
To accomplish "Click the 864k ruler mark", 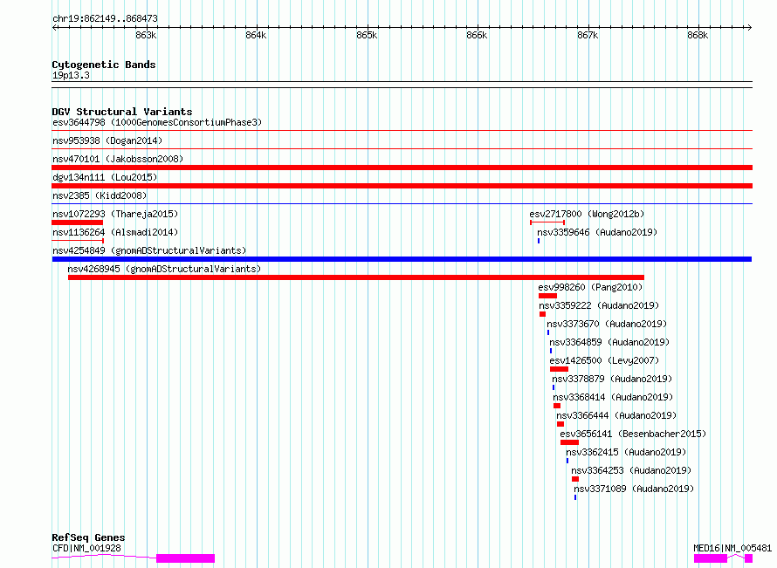I will (x=256, y=35).
